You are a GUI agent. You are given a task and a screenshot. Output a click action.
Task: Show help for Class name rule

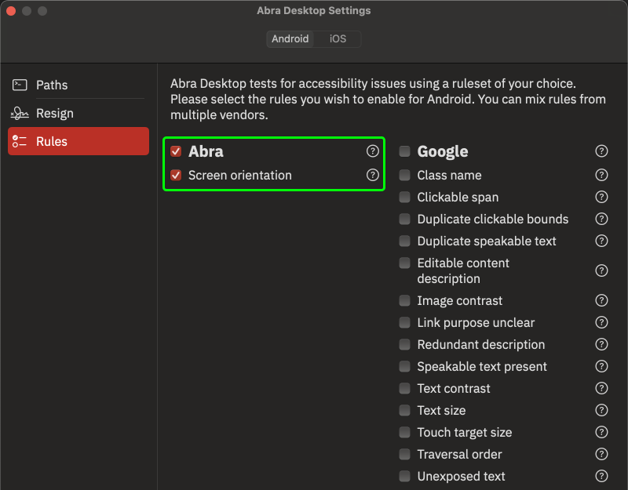point(601,175)
